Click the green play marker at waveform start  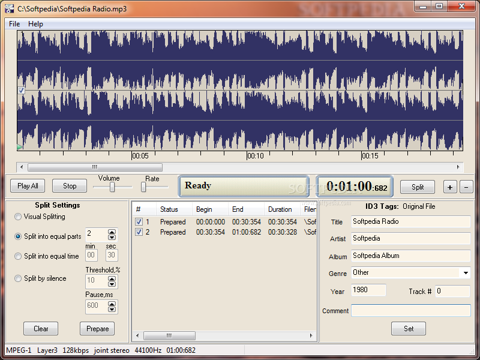(20, 147)
